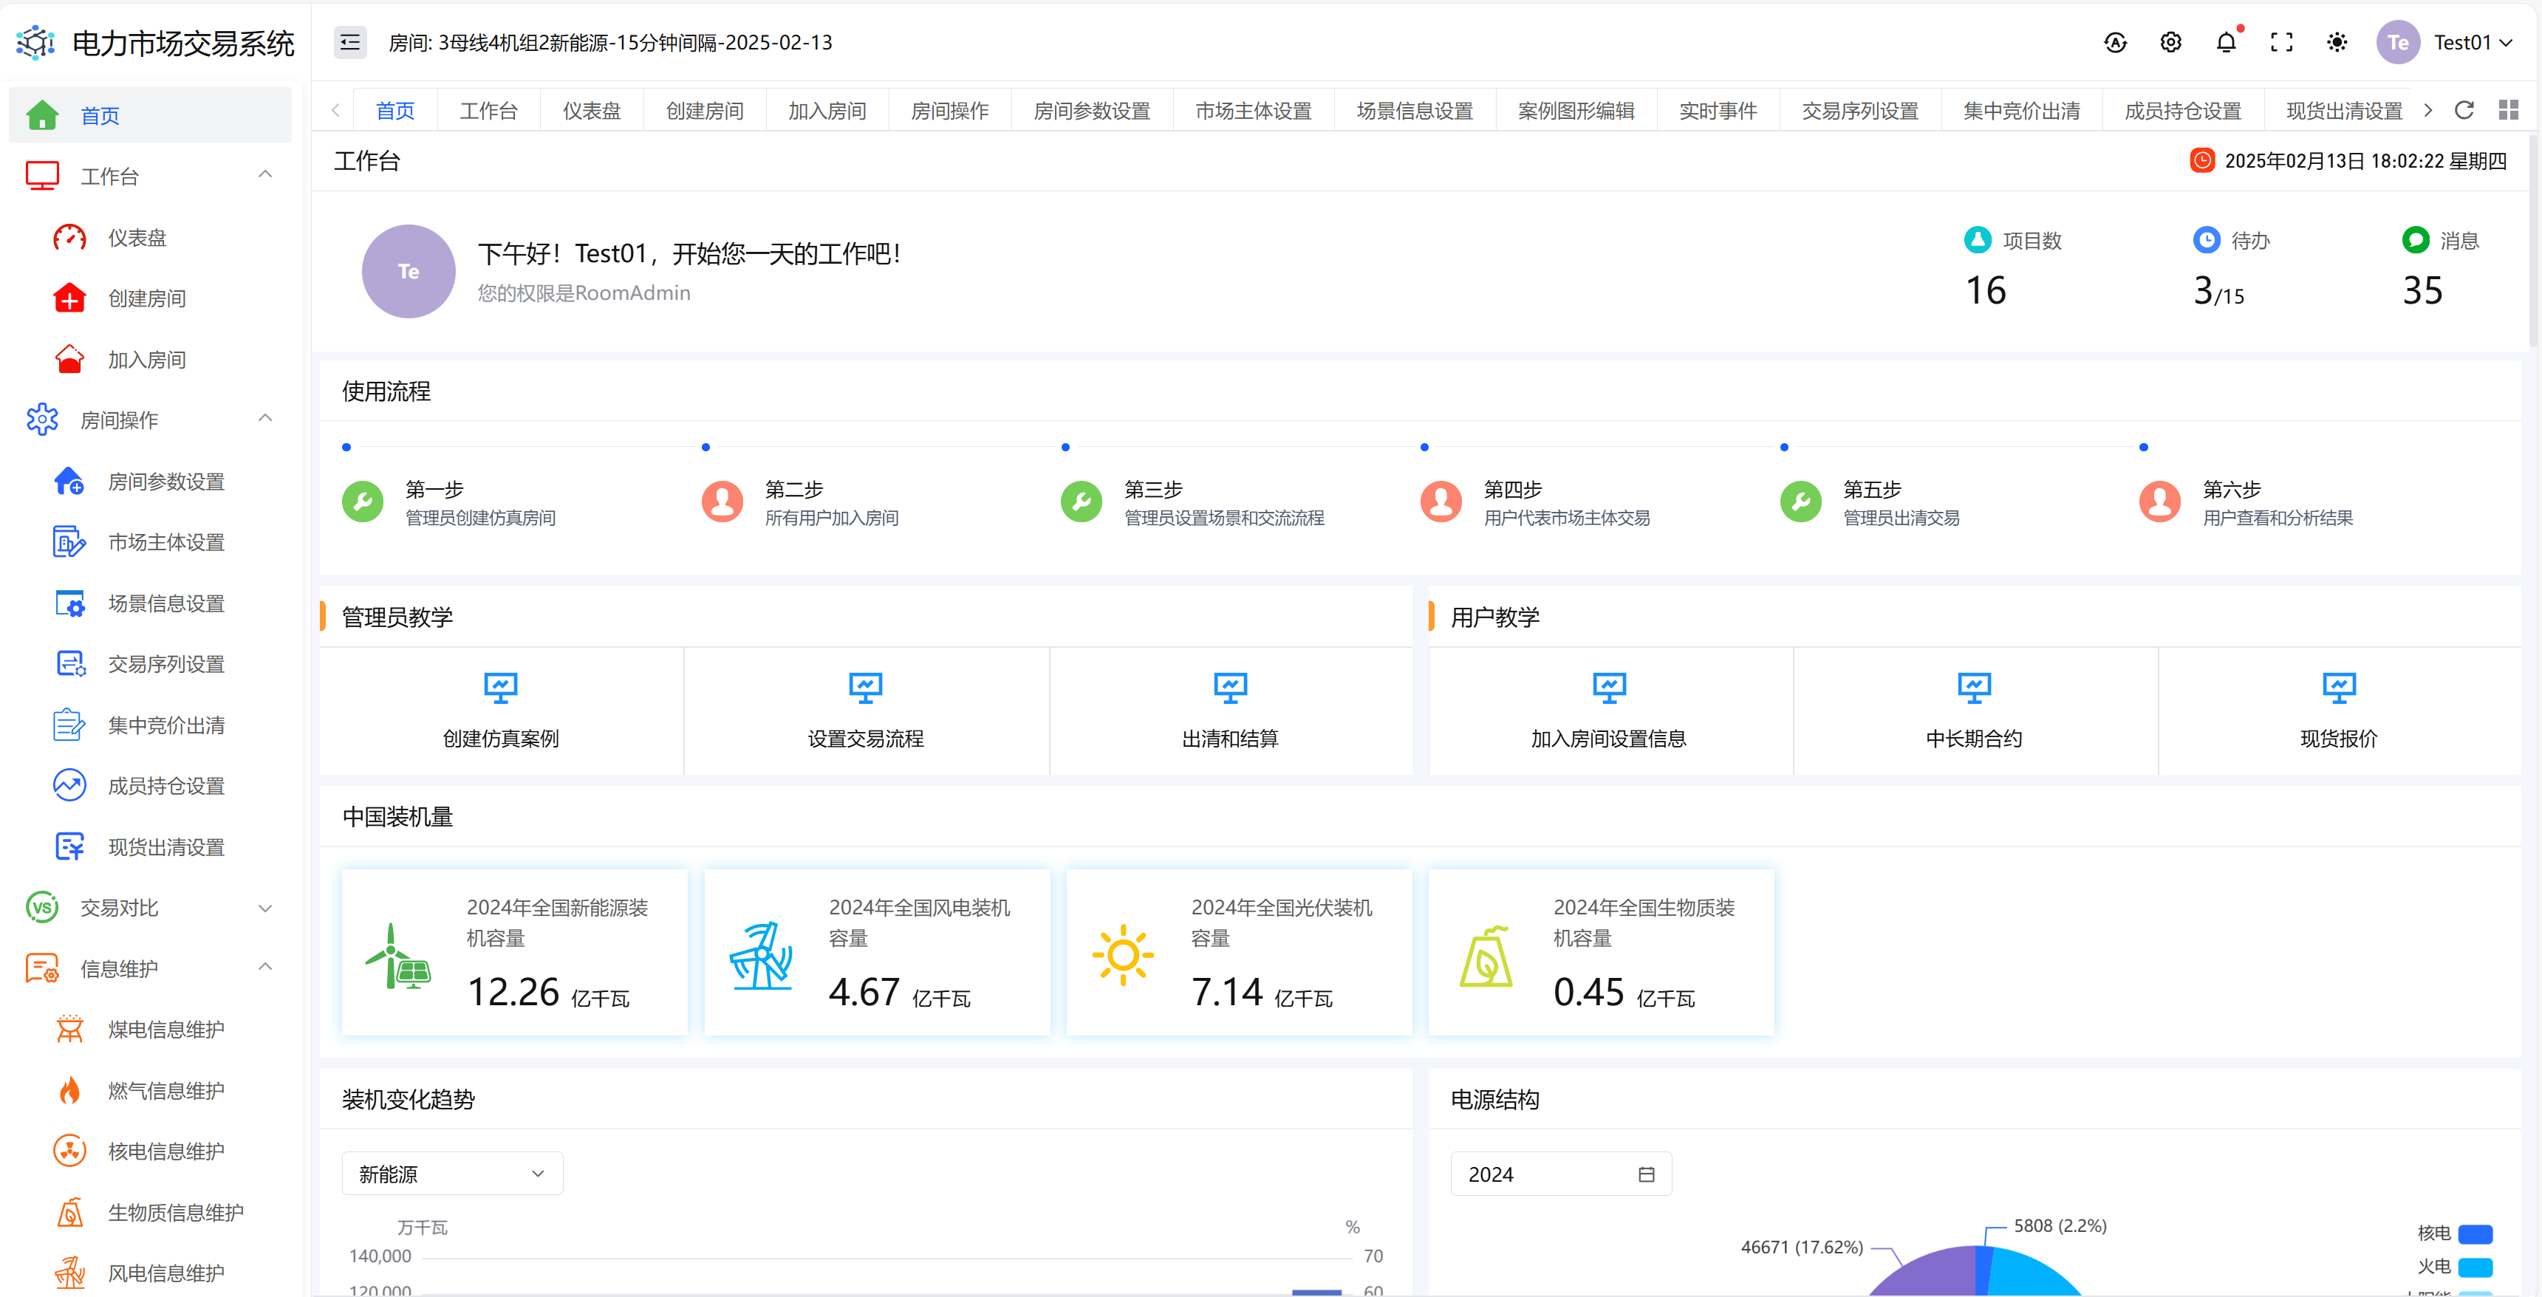Click the 第六步 user step icon
This screenshot has height=1297, width=2542.
point(2160,502)
